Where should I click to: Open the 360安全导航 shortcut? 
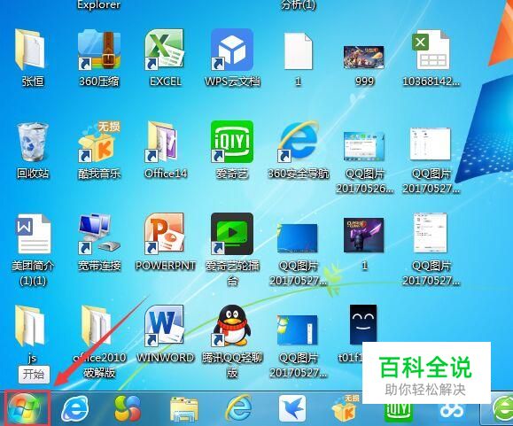298,141
